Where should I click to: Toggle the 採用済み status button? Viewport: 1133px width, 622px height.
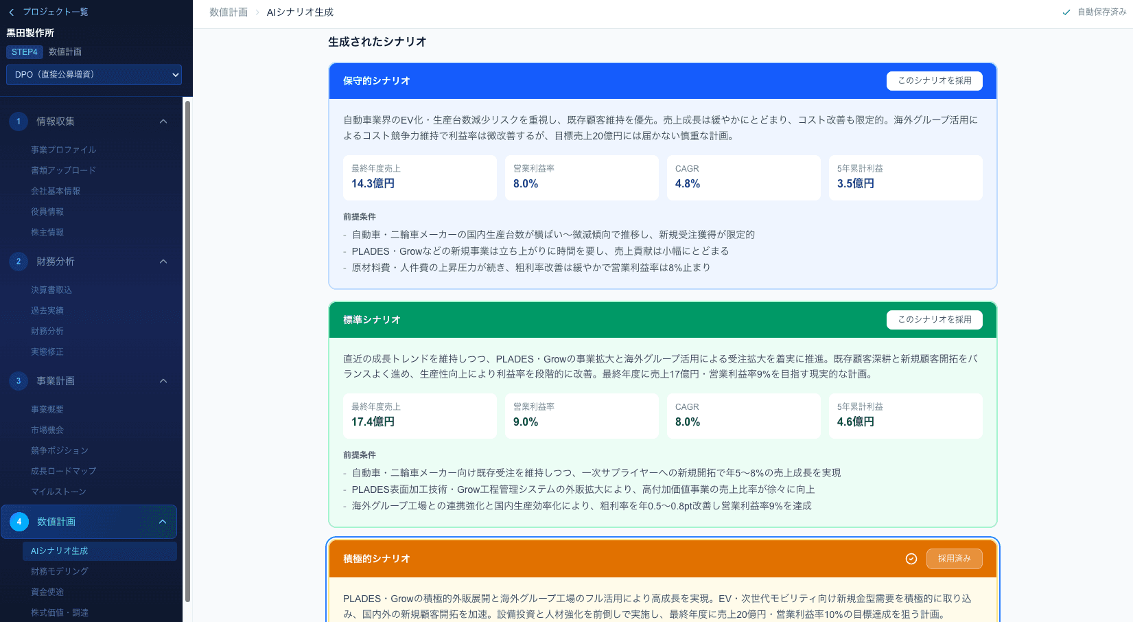955,559
